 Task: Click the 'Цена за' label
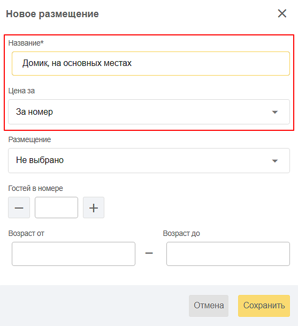pyautogui.click(x=21, y=91)
